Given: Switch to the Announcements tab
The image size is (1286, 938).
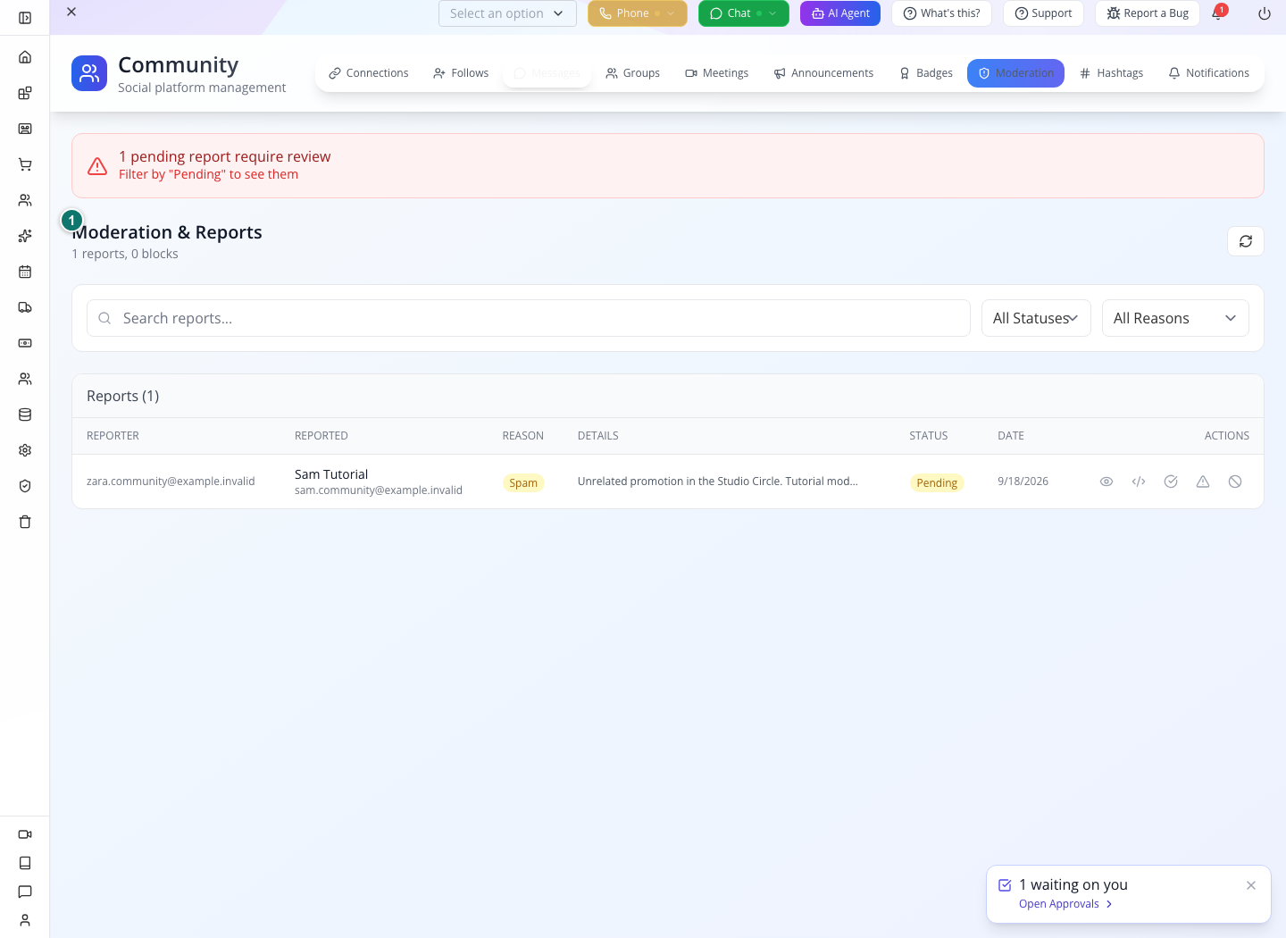Looking at the screenshot, I should 823,73.
